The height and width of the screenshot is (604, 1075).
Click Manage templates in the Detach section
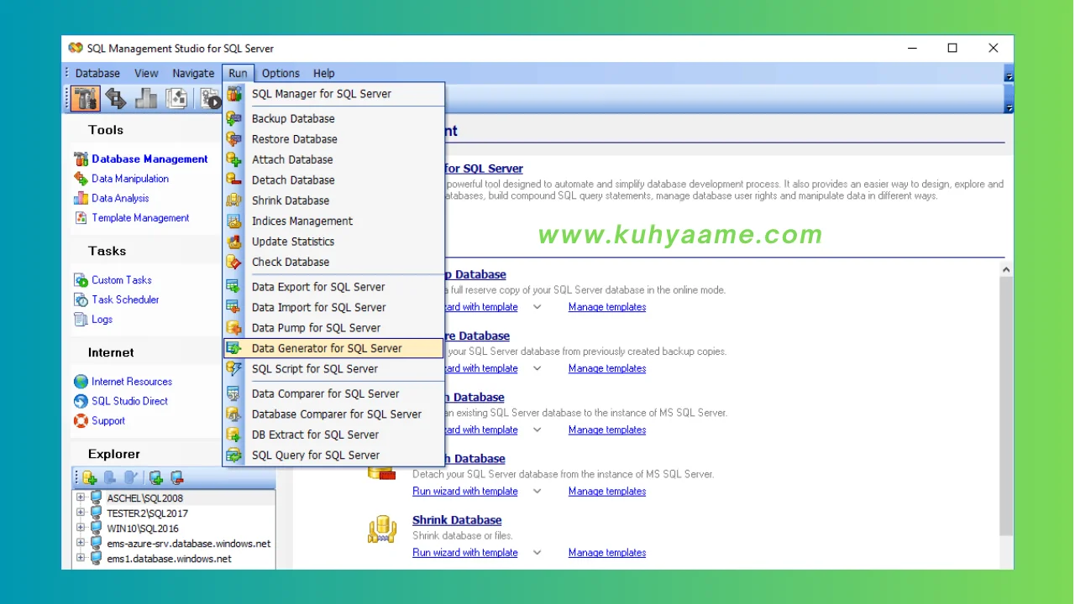[x=607, y=492]
